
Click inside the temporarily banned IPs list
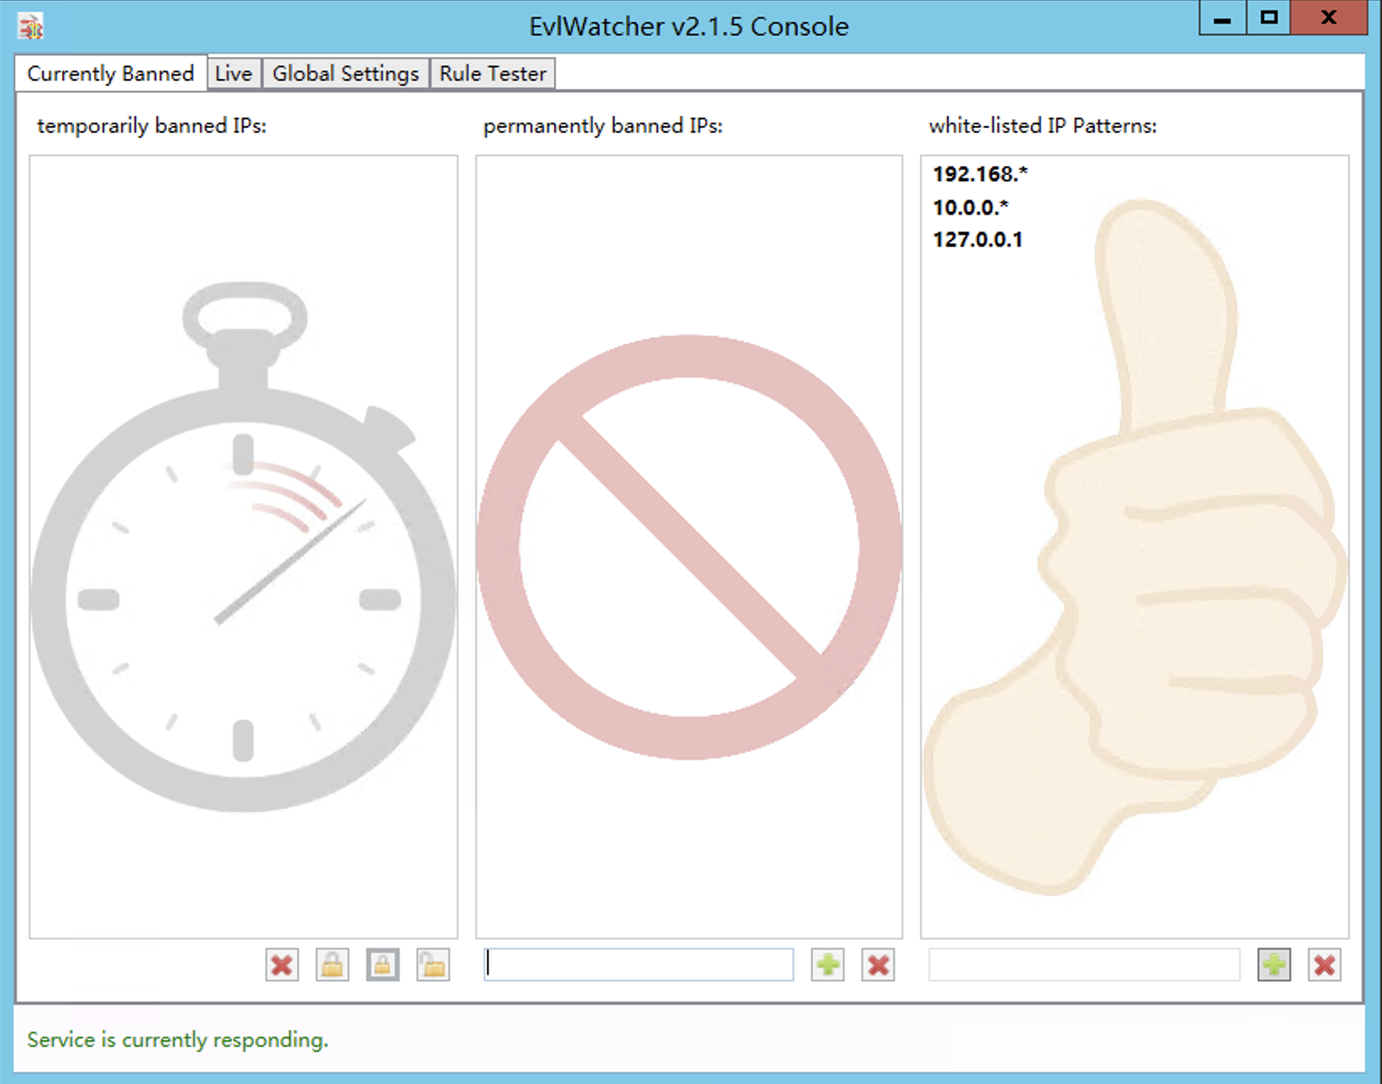(x=243, y=545)
